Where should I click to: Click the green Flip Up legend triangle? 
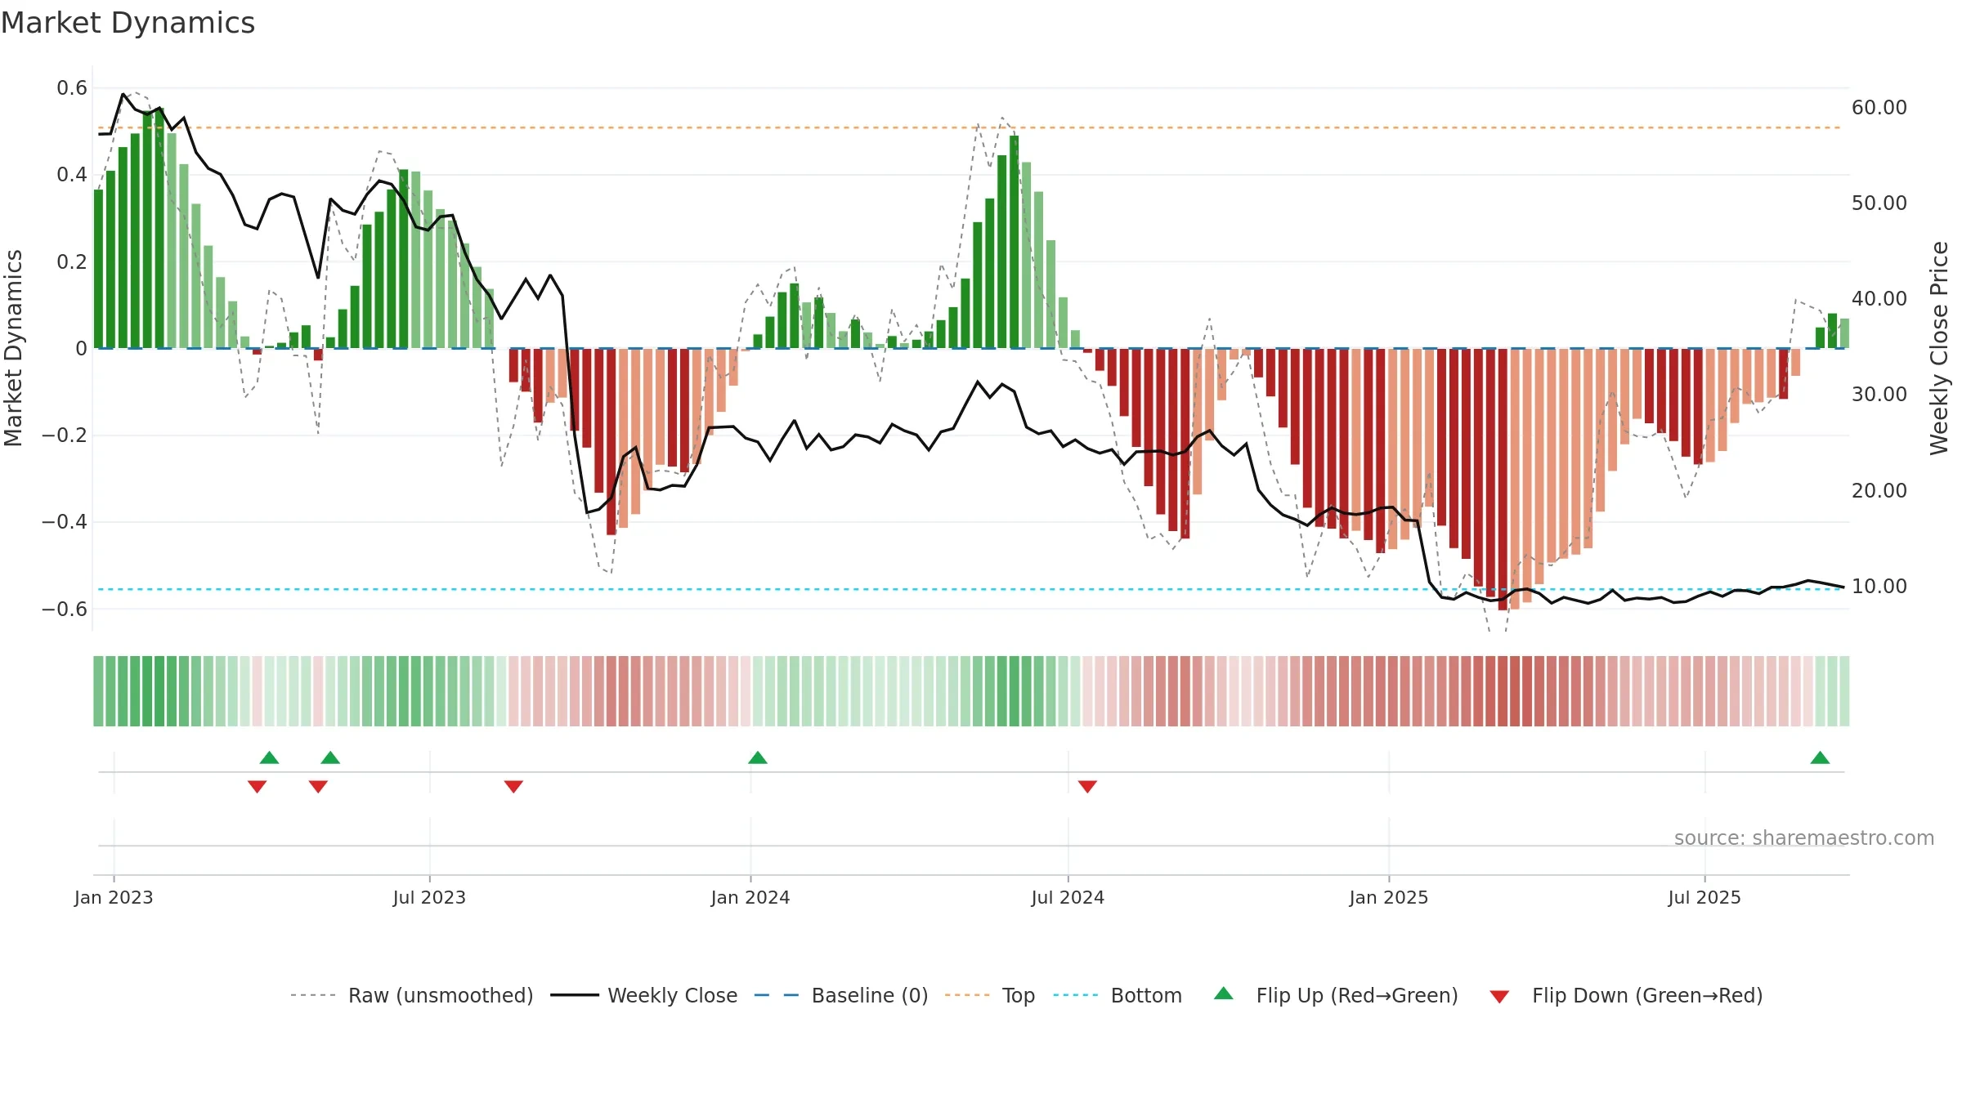[1224, 994]
